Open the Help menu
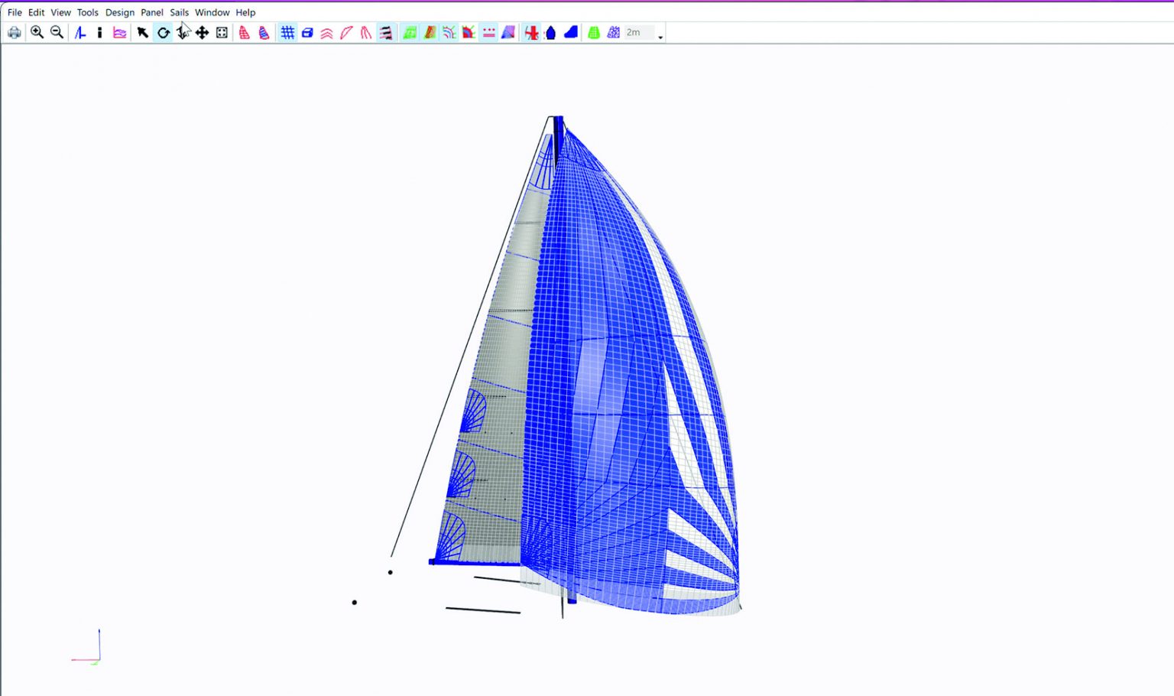 click(x=245, y=12)
